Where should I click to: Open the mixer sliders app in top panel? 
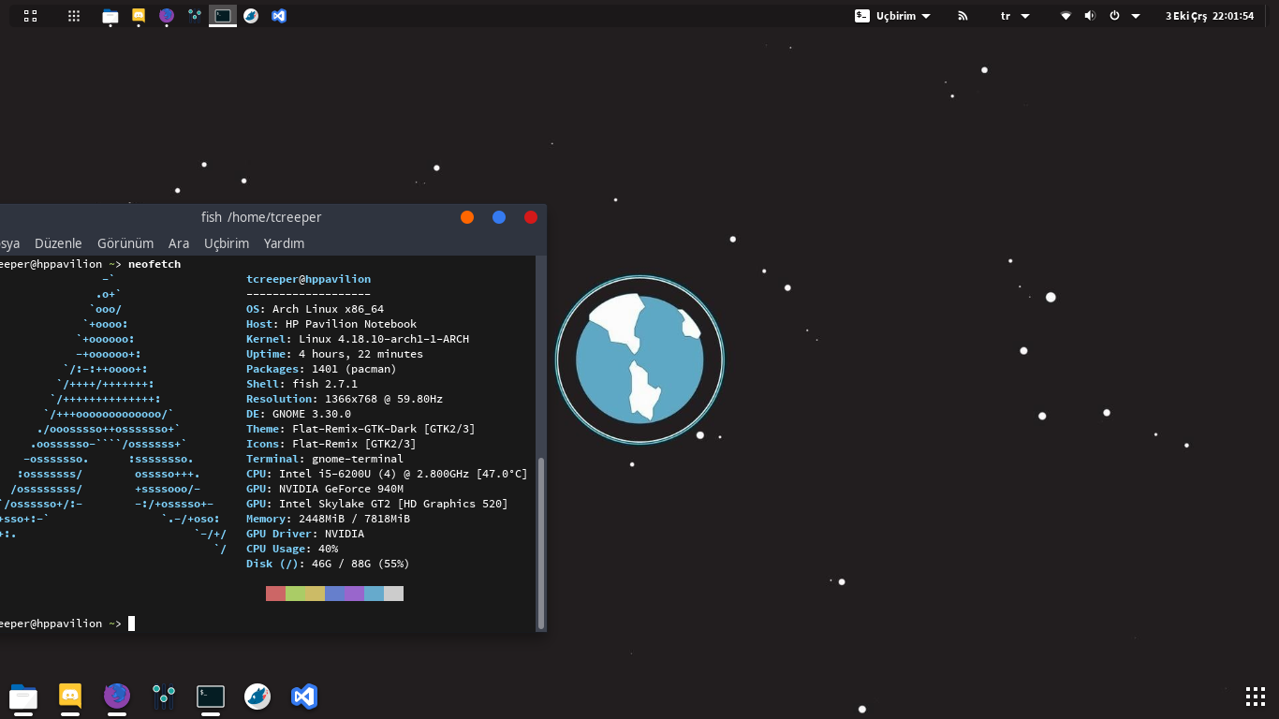pyautogui.click(x=194, y=16)
